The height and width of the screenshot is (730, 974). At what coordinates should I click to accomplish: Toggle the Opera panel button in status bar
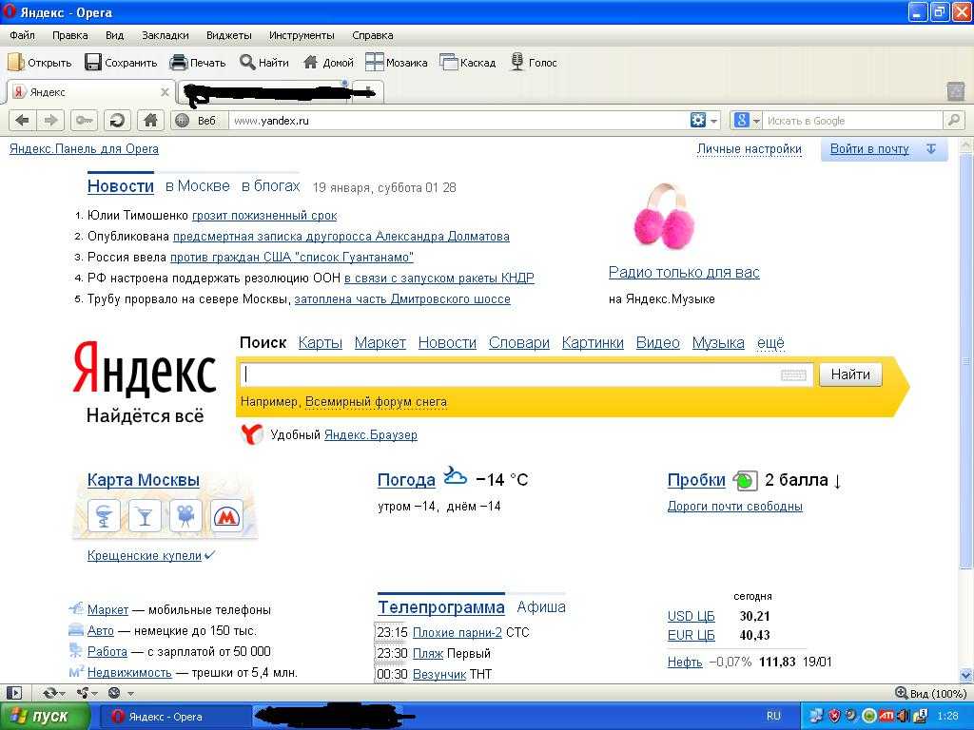(14, 693)
